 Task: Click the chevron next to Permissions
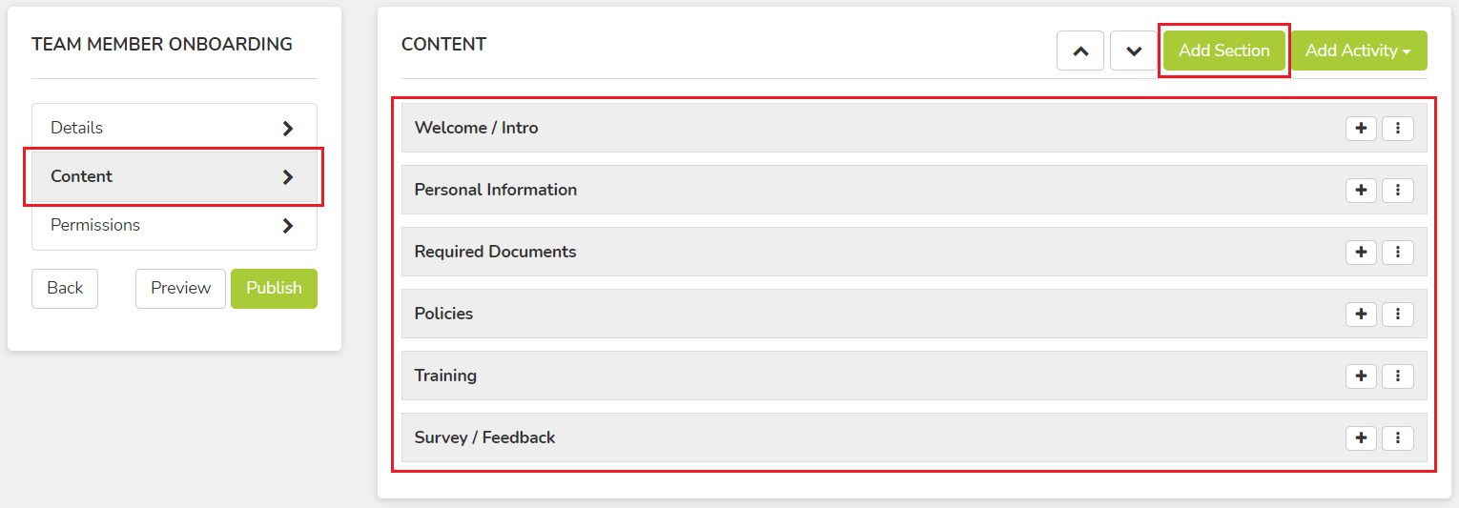[288, 226]
